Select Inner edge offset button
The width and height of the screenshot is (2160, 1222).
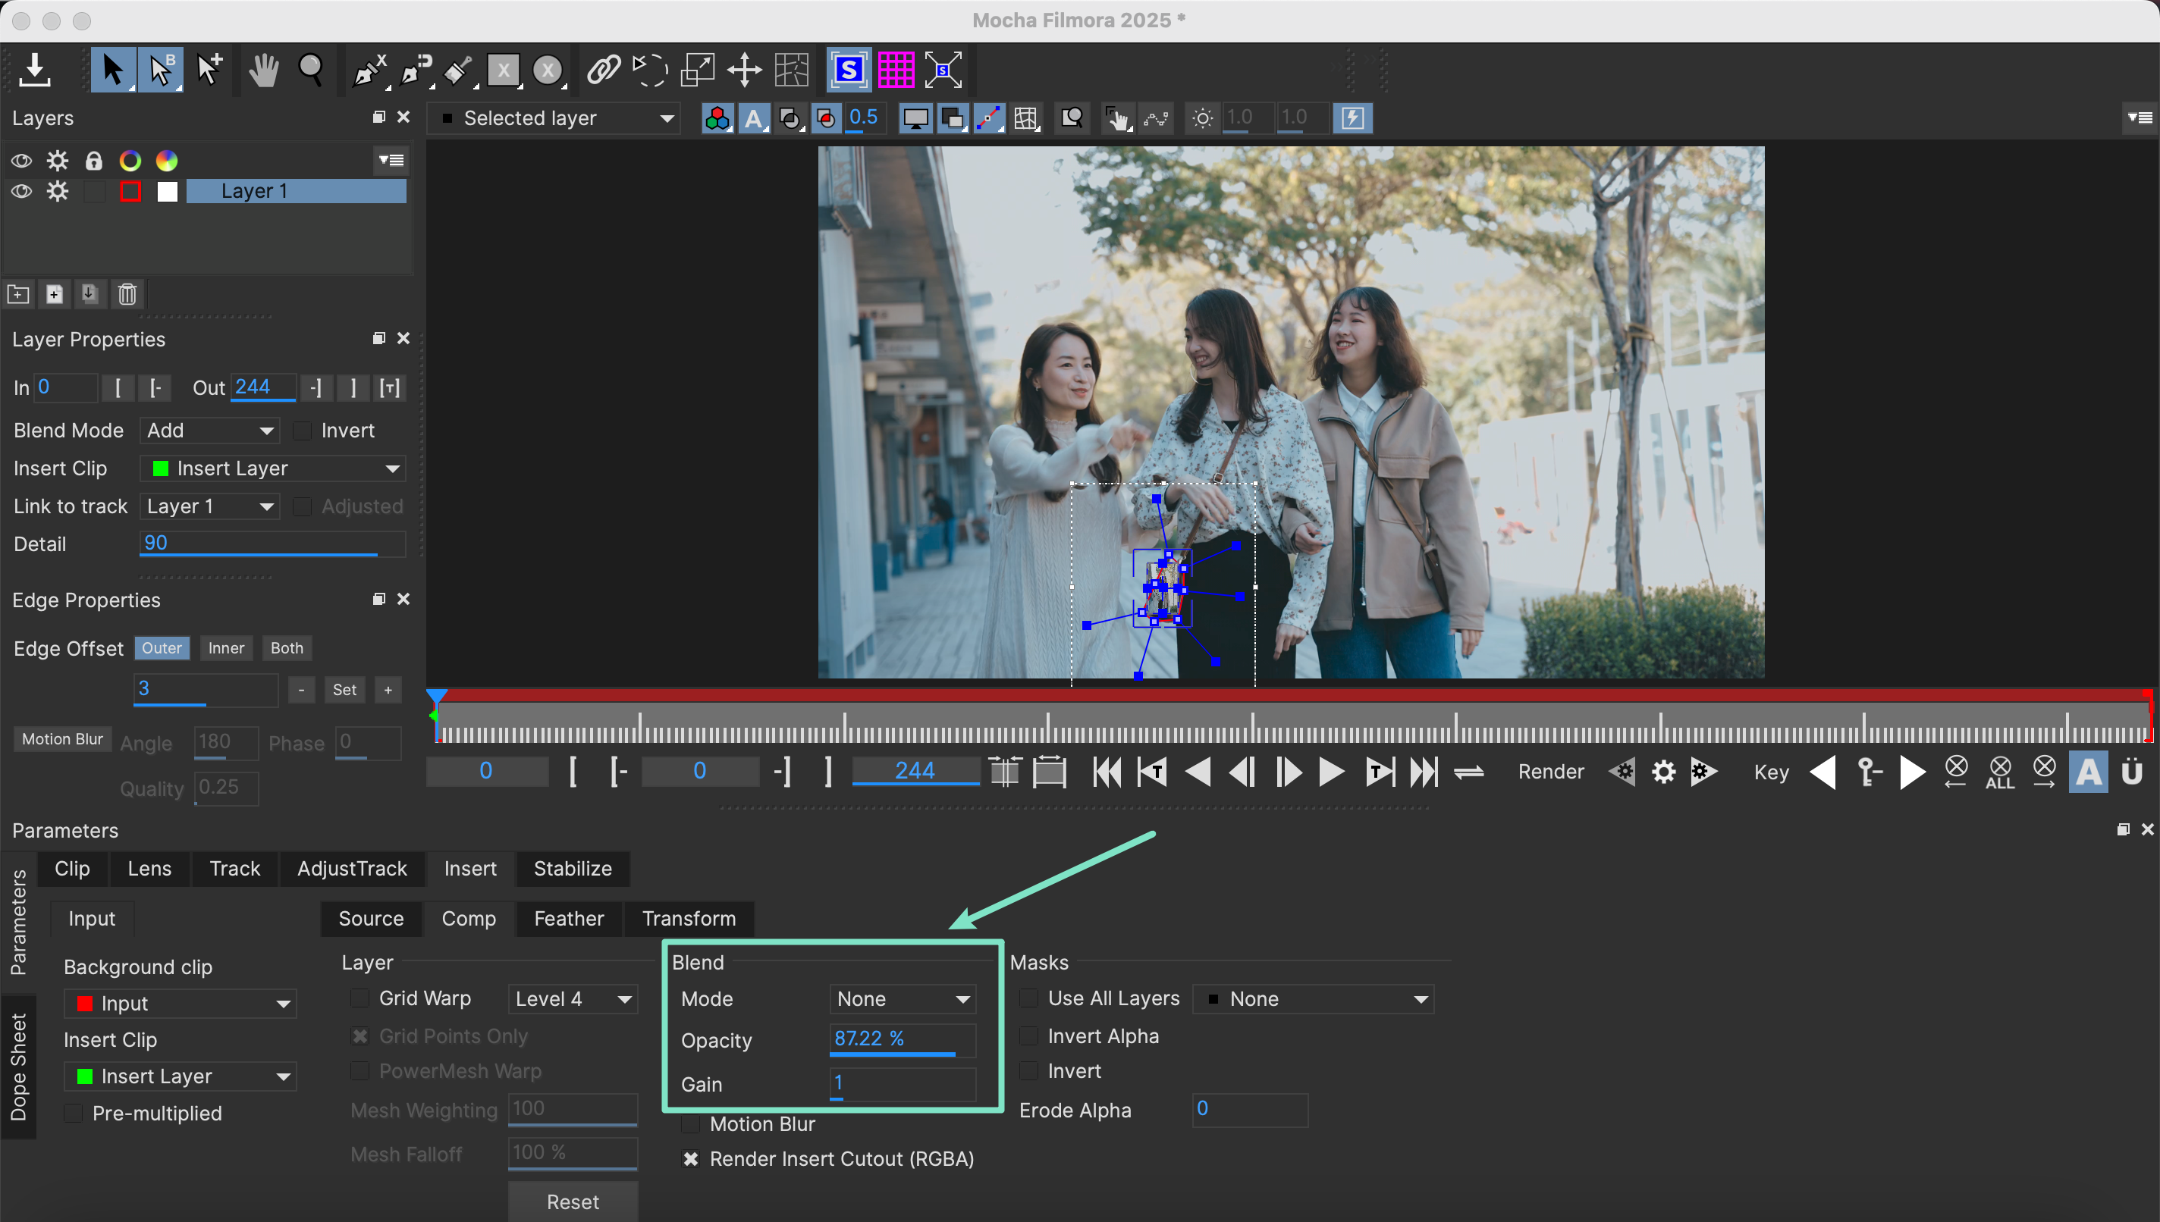click(x=226, y=648)
